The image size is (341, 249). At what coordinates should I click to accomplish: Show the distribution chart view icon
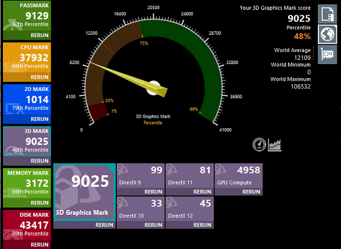275,145
